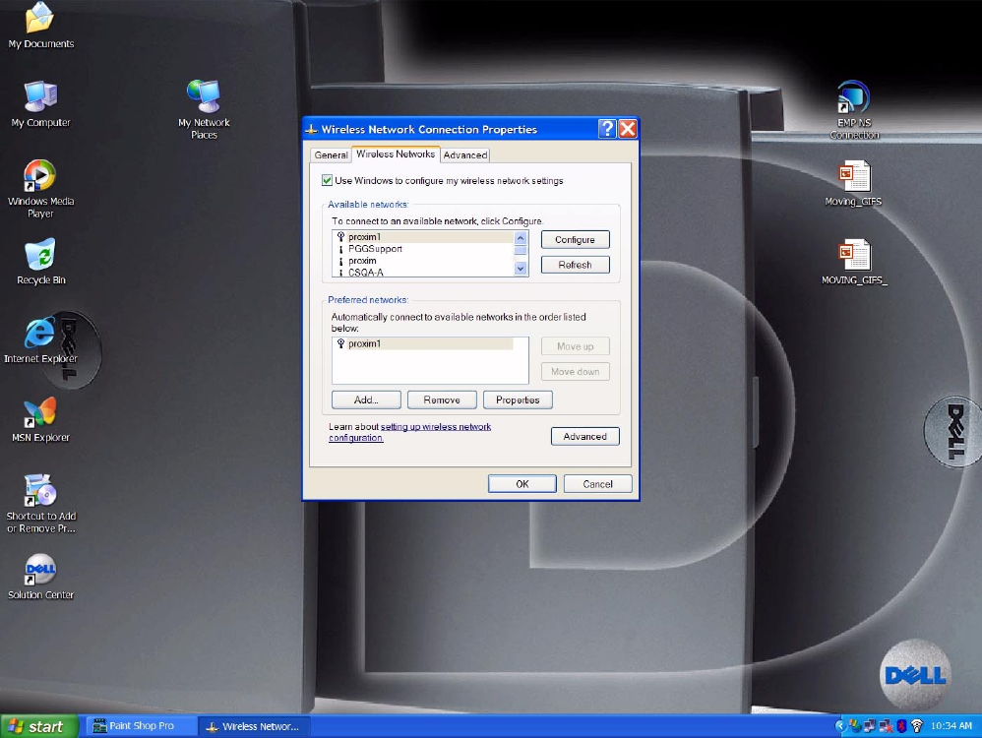Click the help question mark button
Screen dimensions: 982x738
click(x=607, y=129)
